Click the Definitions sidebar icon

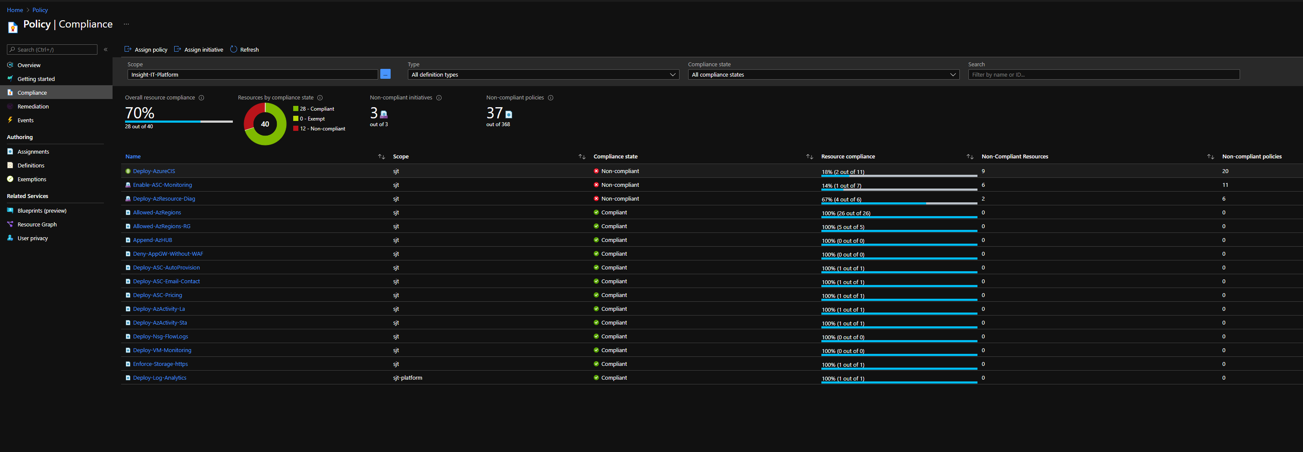(10, 165)
